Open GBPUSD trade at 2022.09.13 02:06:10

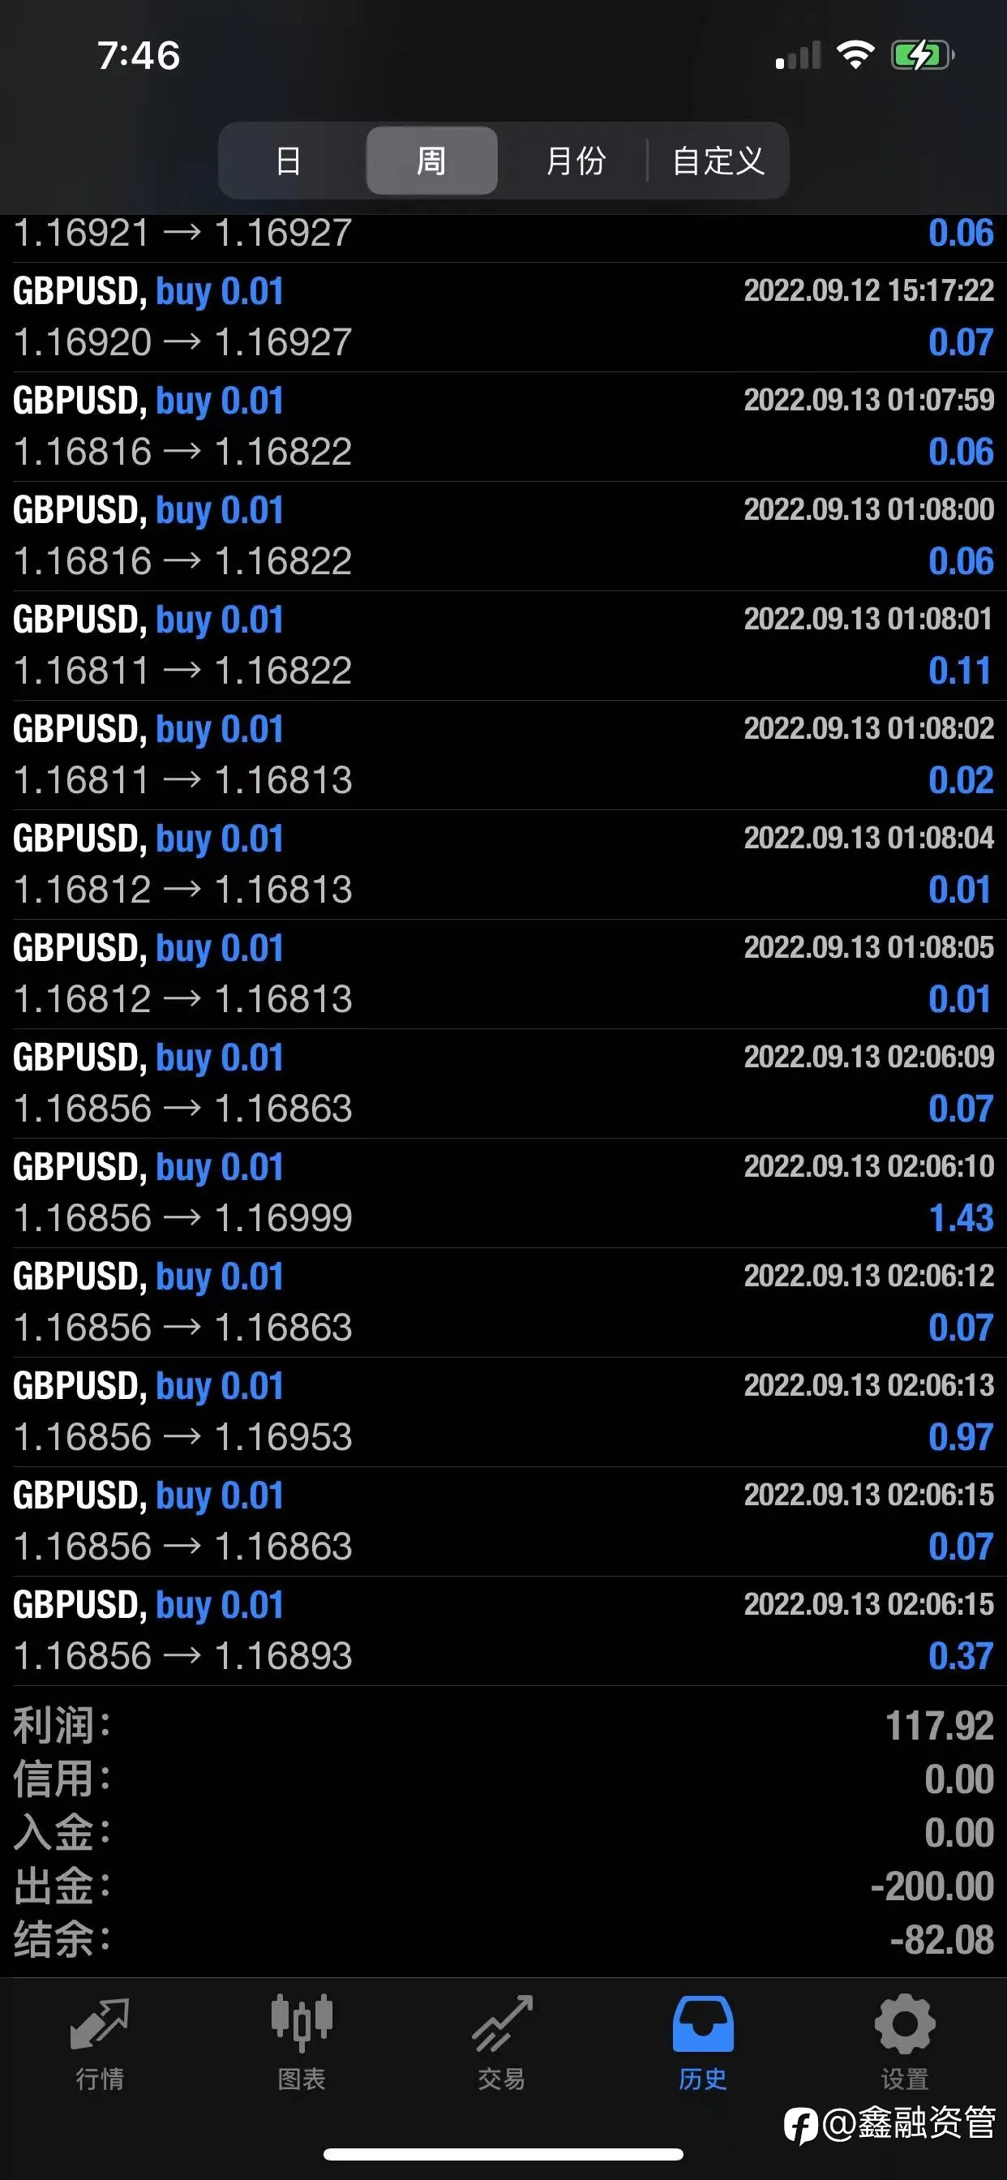(504, 1192)
